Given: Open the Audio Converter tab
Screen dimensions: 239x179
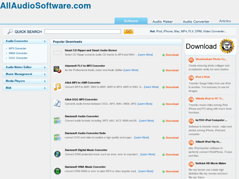Looking at the screenshot, I should point(196,22).
